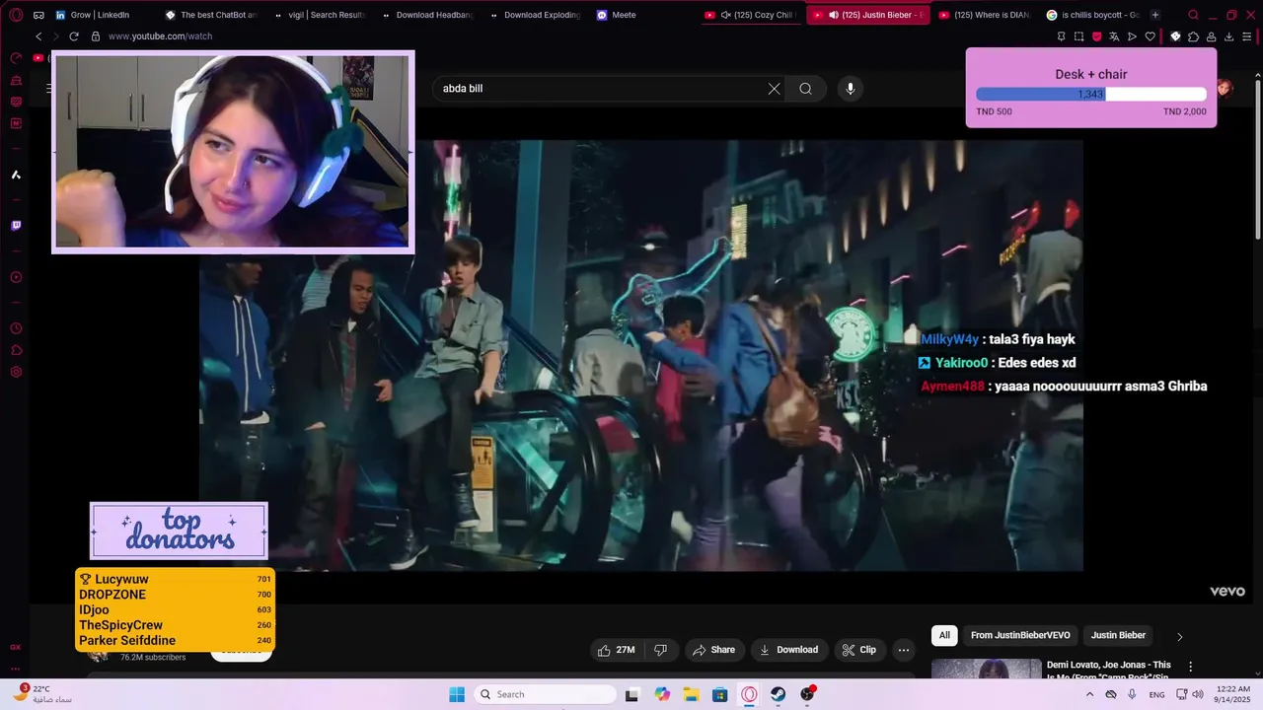
Task: Open the Demi Lovato video thumbnail
Action: coord(986,669)
